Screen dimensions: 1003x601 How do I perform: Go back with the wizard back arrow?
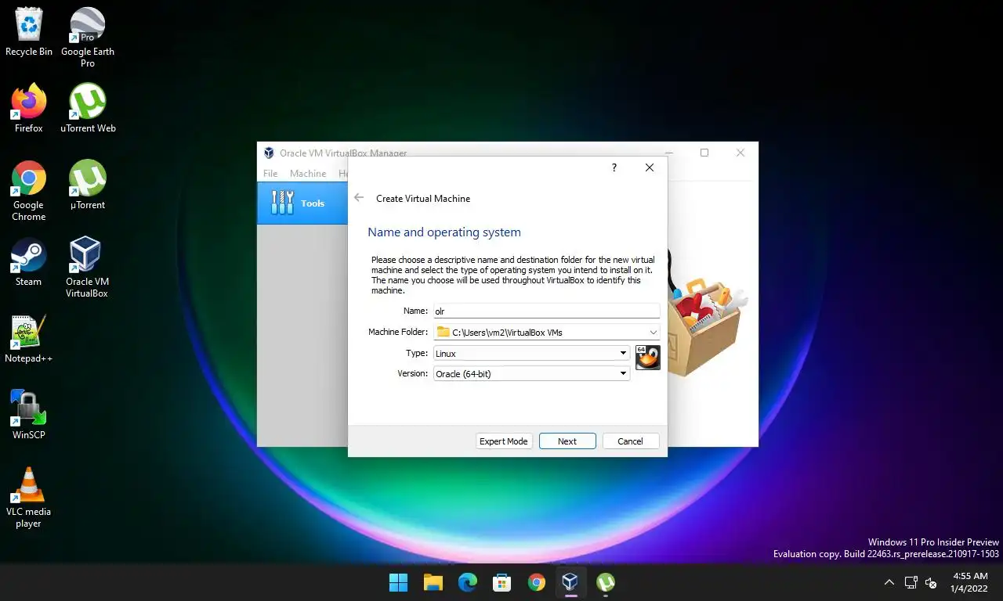pyautogui.click(x=359, y=198)
